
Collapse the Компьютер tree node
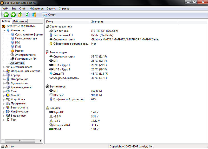click(4, 31)
